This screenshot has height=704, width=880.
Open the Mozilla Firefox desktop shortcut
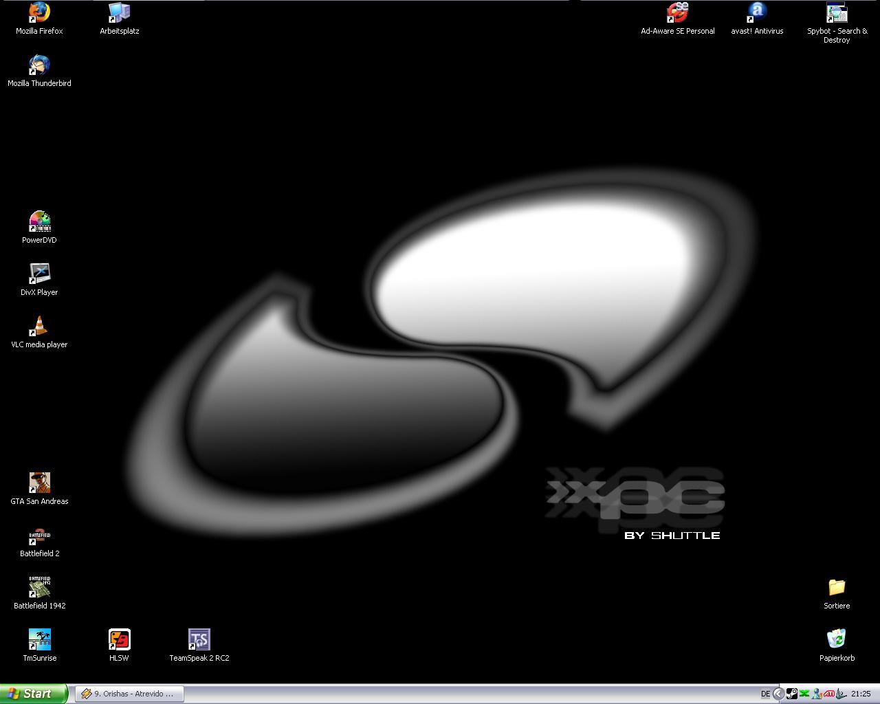(39, 13)
